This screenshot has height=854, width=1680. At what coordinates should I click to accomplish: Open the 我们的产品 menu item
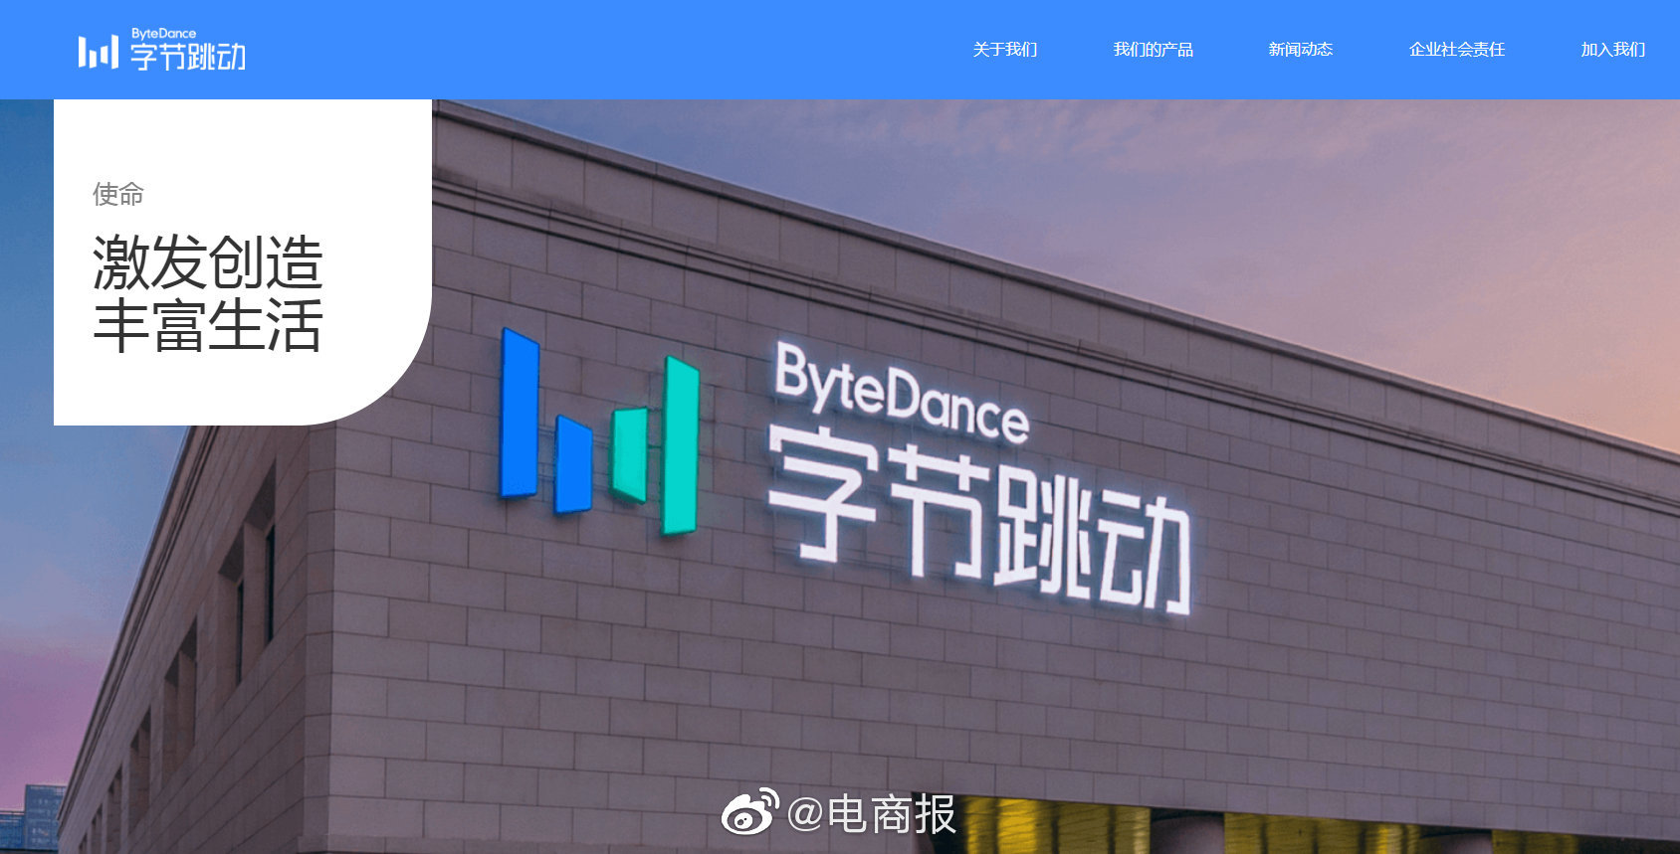pos(1154,50)
